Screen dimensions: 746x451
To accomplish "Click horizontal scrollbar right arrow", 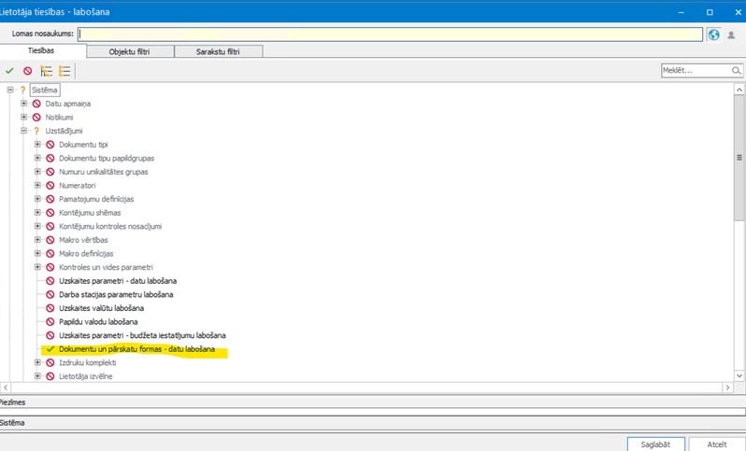I will (x=727, y=388).
